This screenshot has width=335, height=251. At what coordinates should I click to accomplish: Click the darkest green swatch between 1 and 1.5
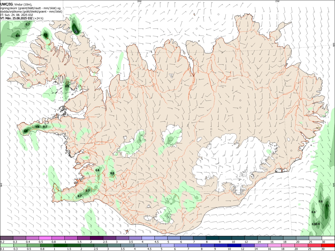(60, 246)
